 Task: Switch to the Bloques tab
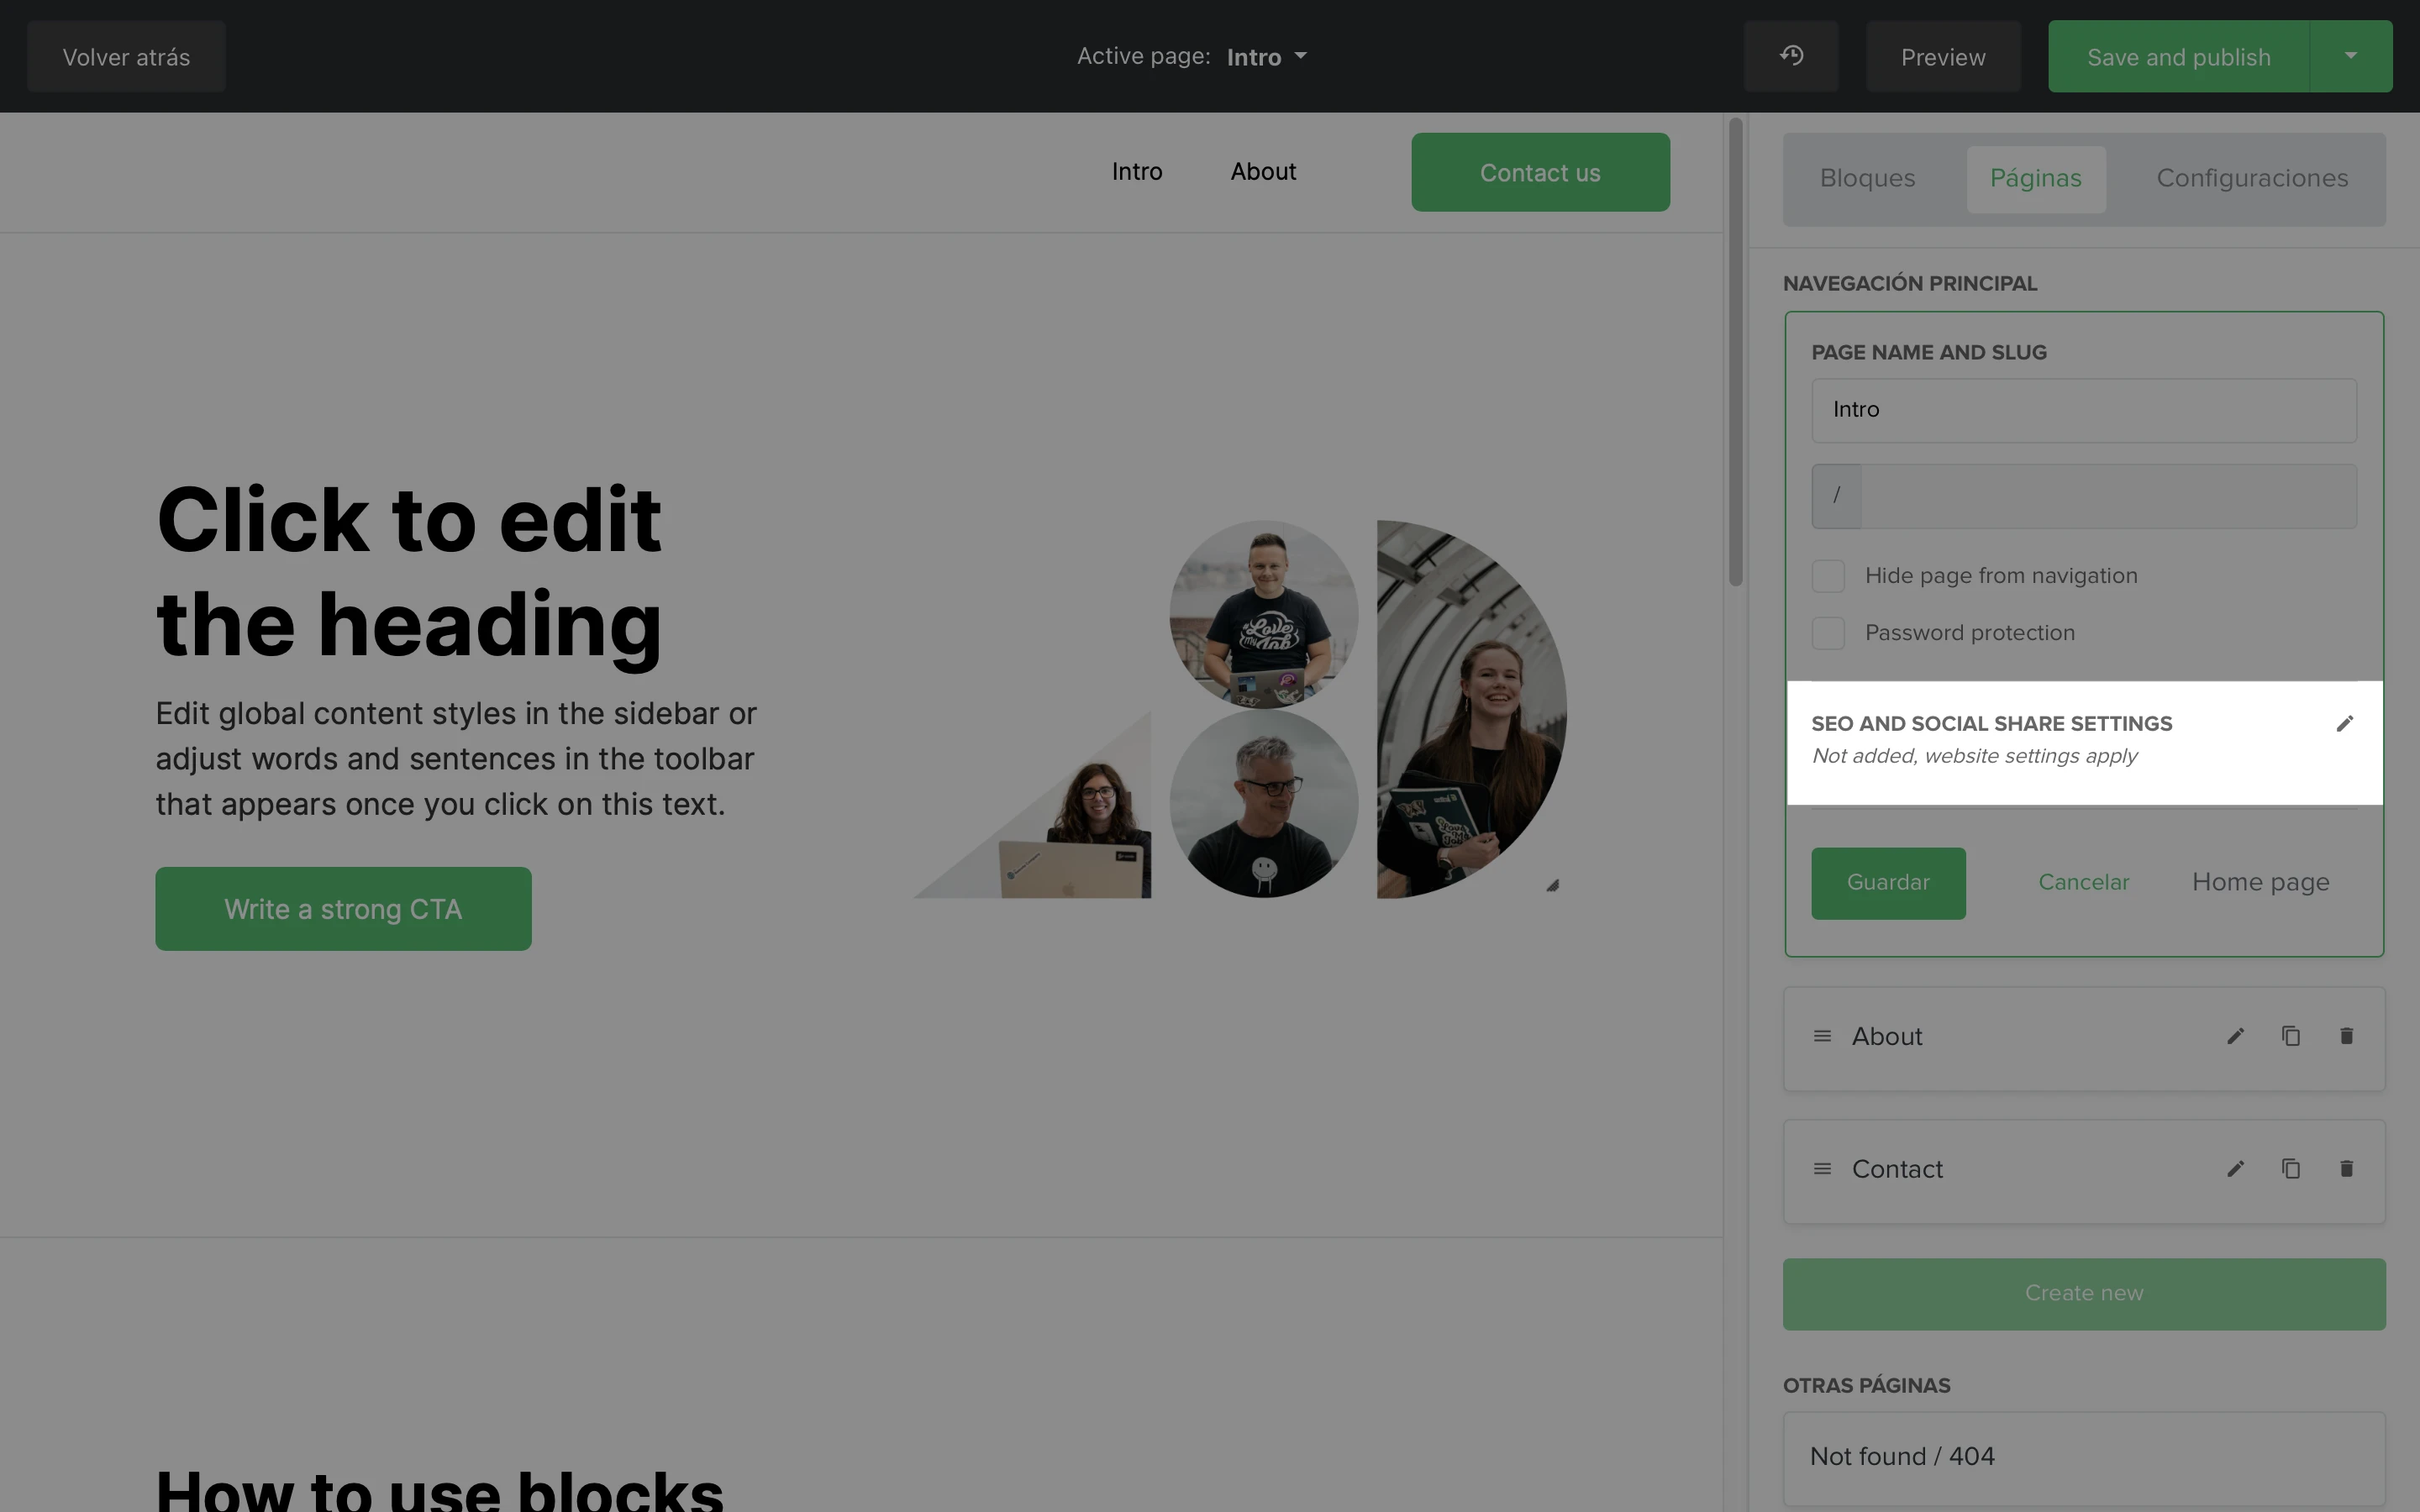[1867, 179]
